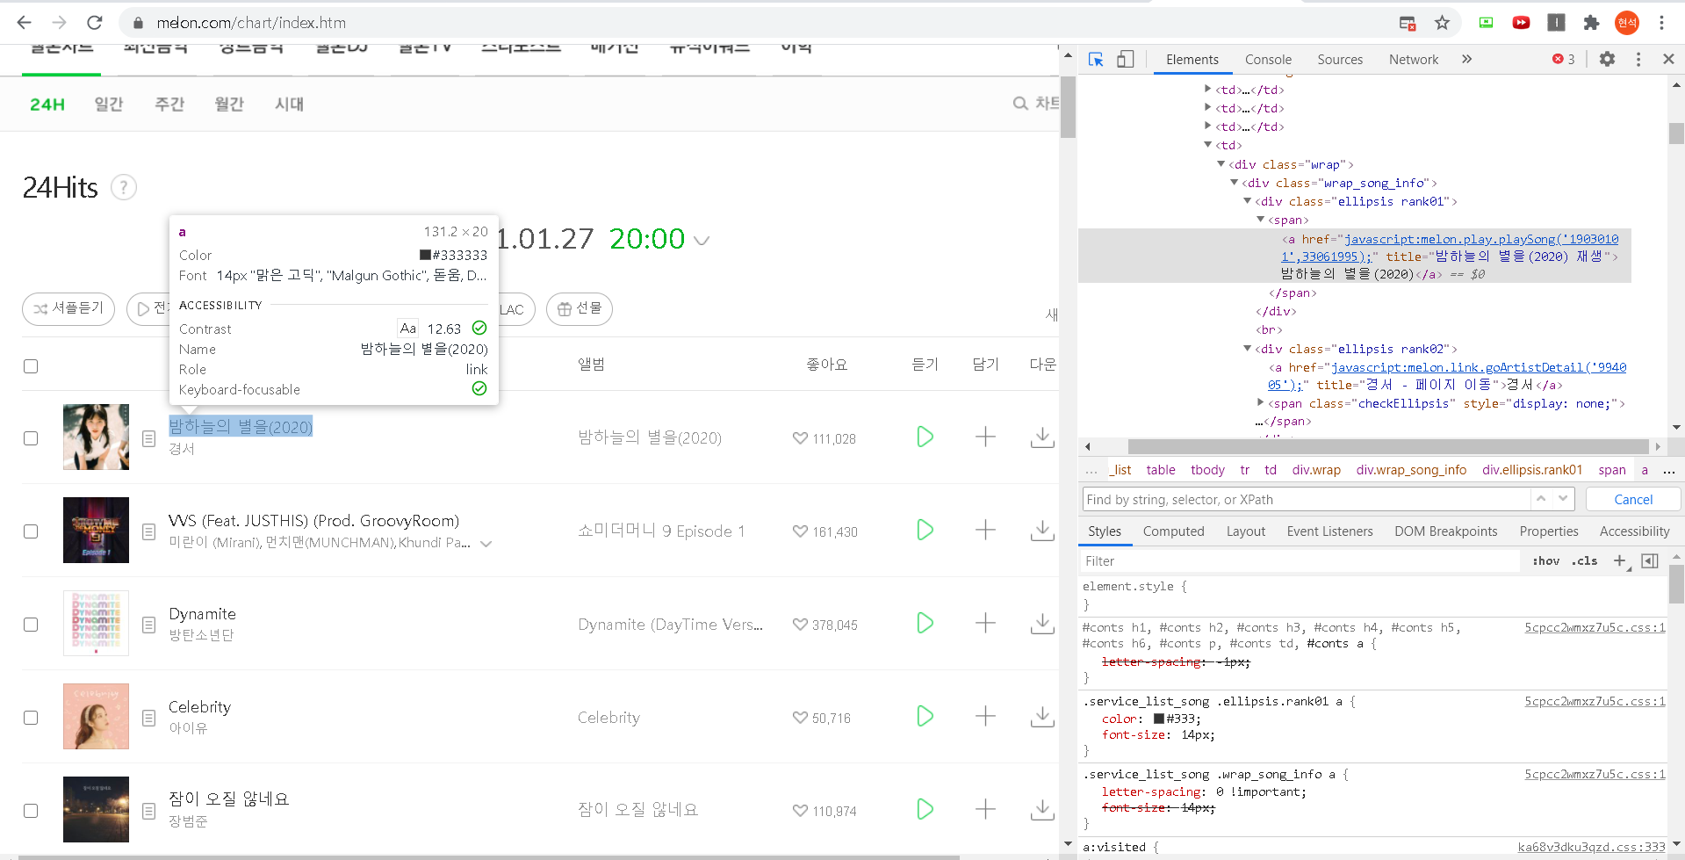Screen dimensions: 1685x860
Task: Like the song Celebrity via heart
Action: point(800,718)
